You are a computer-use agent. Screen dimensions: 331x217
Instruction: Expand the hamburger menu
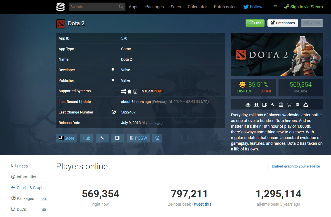tap(275, 7)
